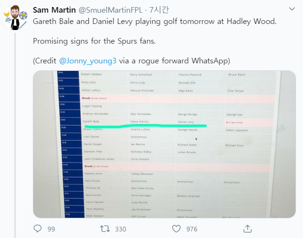Click the like count 976
The image size is (303, 238).
click(x=191, y=229)
